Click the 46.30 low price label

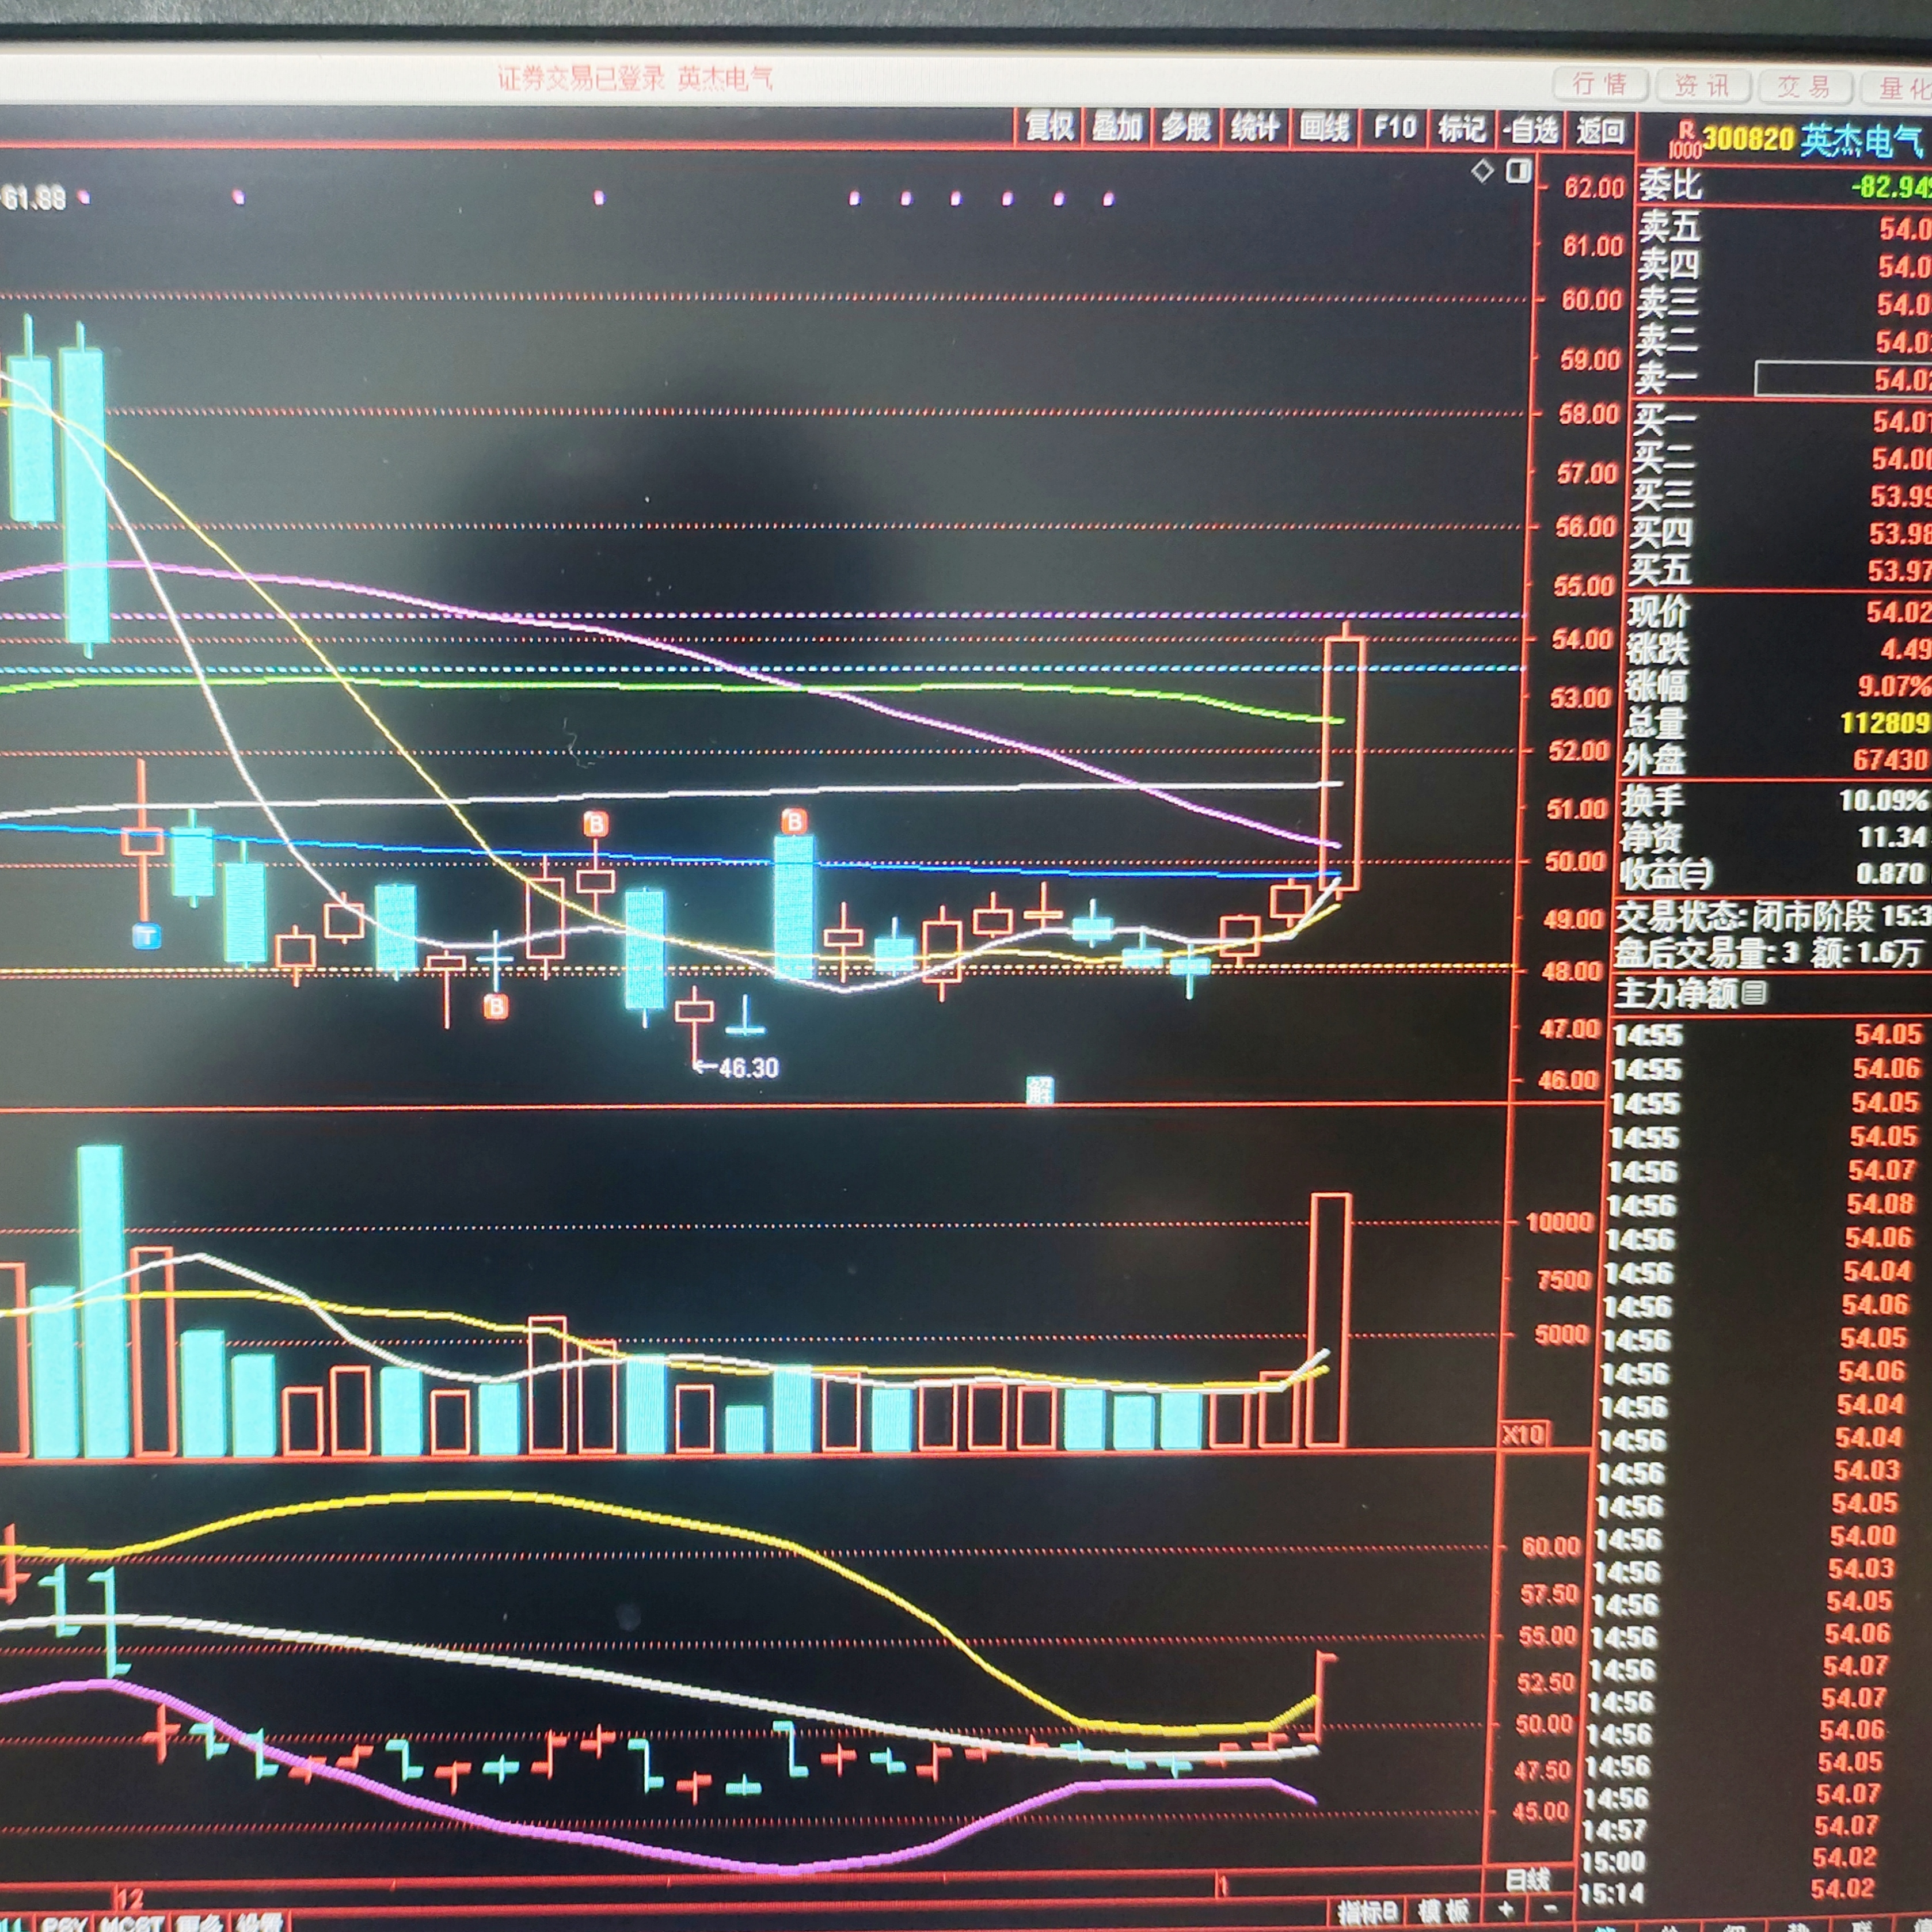pyautogui.click(x=748, y=1068)
